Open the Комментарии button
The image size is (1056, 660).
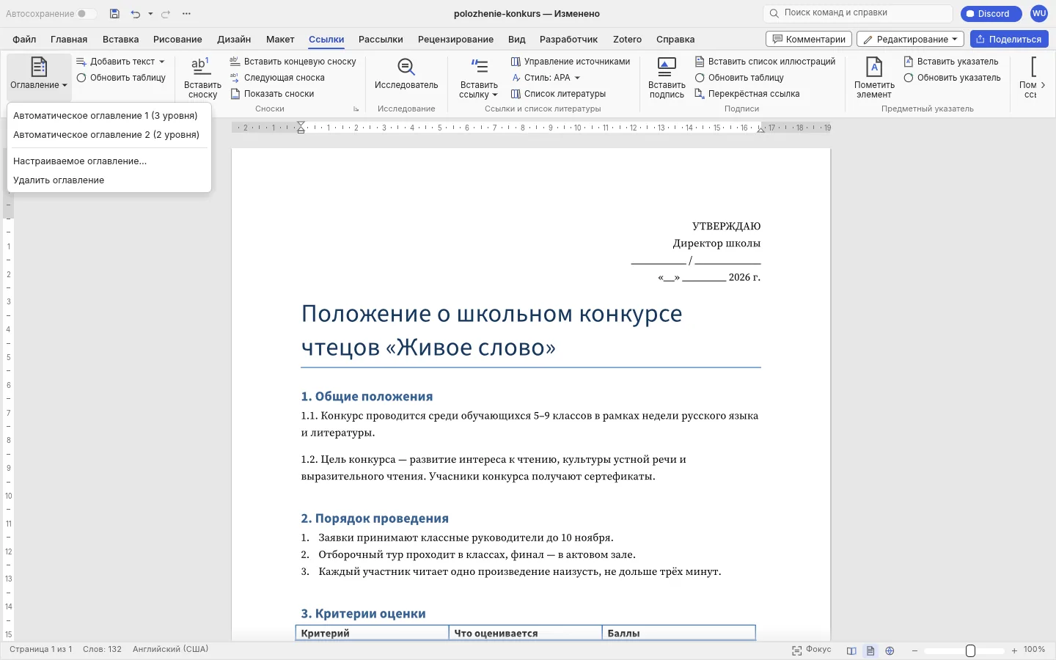[809, 39]
